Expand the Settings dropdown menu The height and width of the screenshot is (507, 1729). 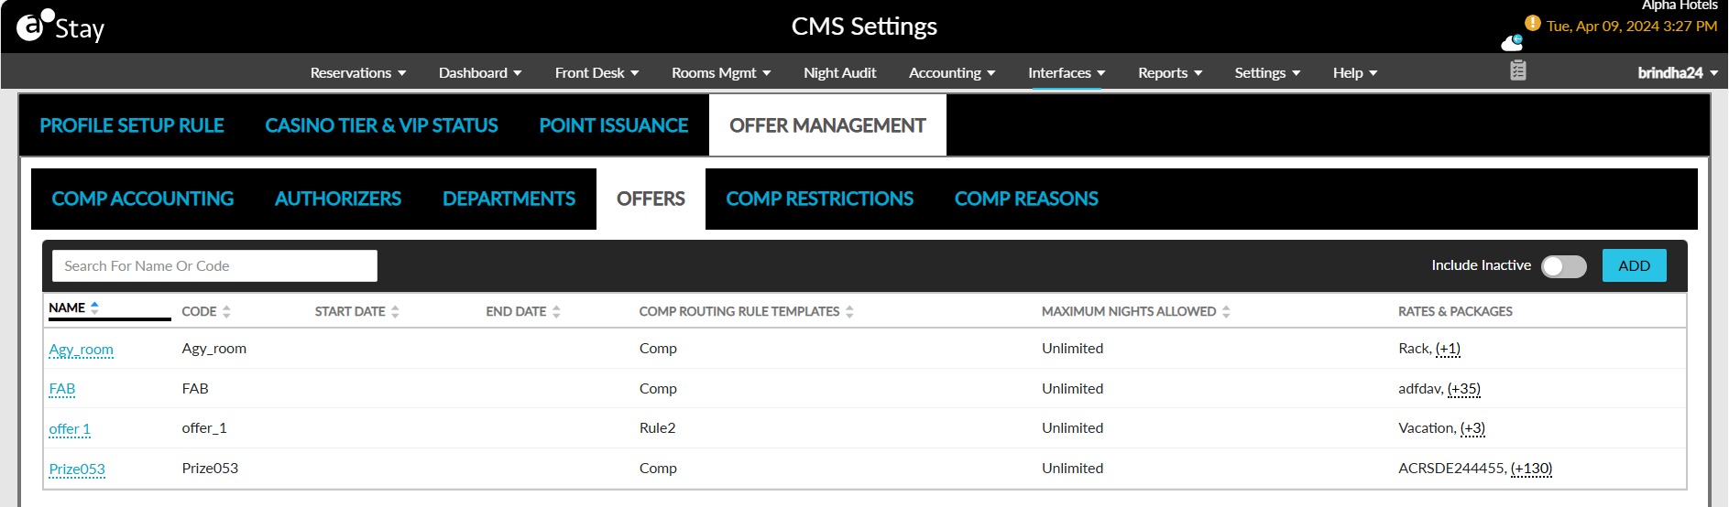coord(1267,73)
